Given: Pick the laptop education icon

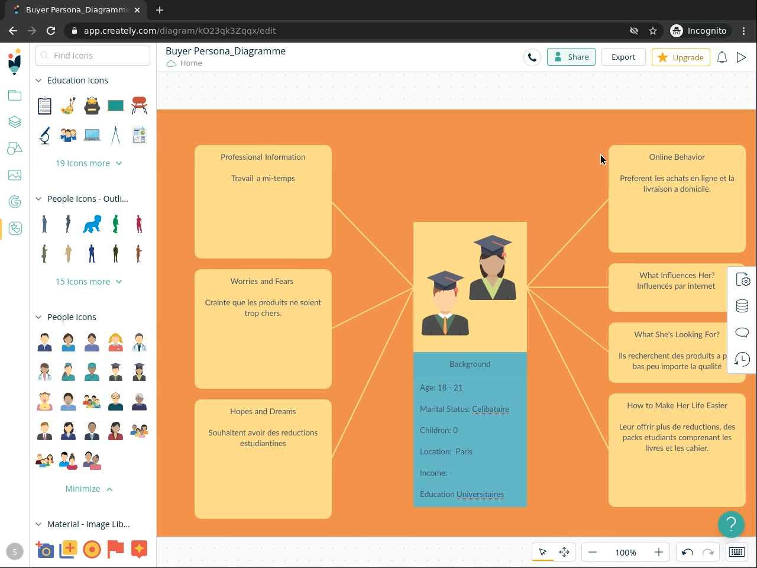Looking at the screenshot, I should point(92,135).
